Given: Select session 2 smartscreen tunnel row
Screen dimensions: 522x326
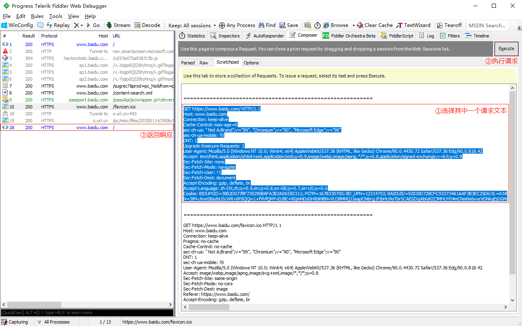Looking at the screenshot, I should (x=87, y=51).
